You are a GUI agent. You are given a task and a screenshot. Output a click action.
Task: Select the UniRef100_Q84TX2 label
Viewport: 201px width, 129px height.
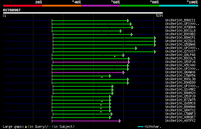[180, 110]
